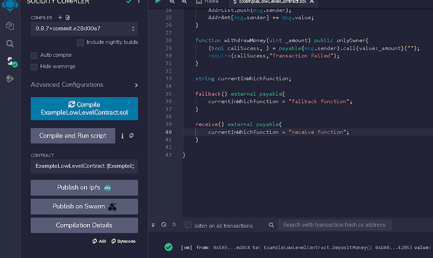
Task: Click "fallback function" string on line 36
Action: 319,101
